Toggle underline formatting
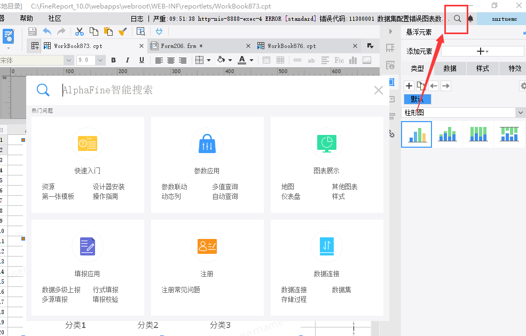The width and height of the screenshot is (526, 336). click(142, 60)
